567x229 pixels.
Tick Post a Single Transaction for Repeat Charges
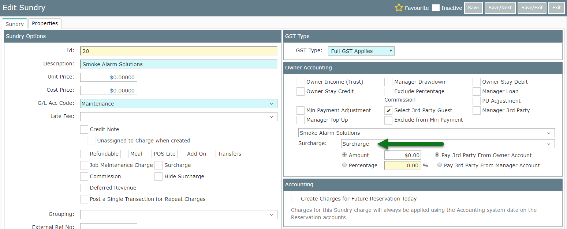coord(84,199)
